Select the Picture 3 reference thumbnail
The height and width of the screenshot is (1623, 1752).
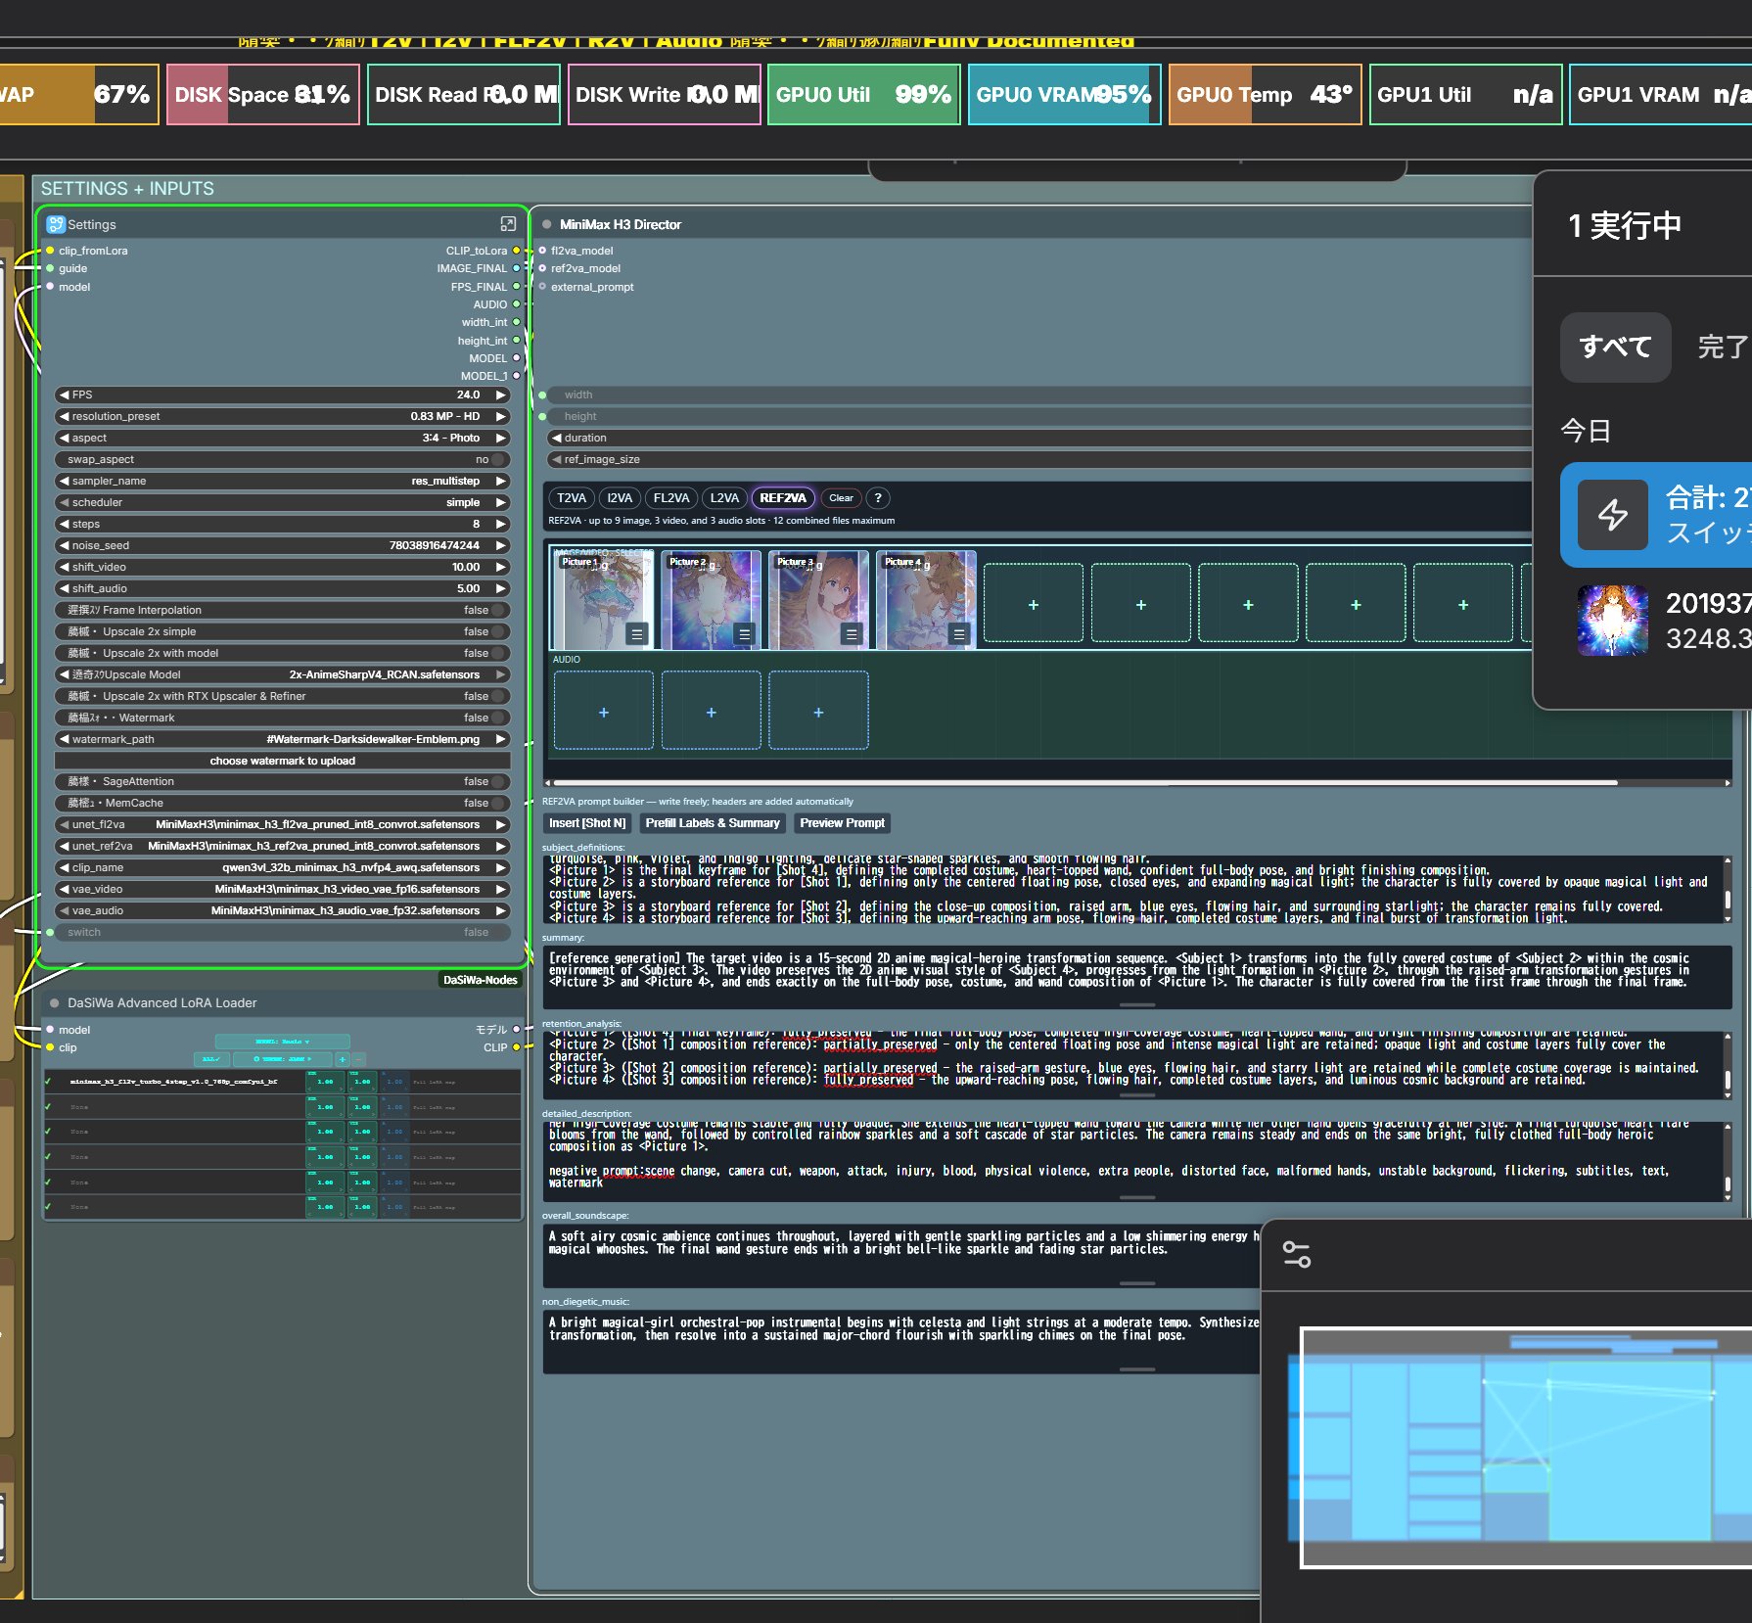[818, 599]
